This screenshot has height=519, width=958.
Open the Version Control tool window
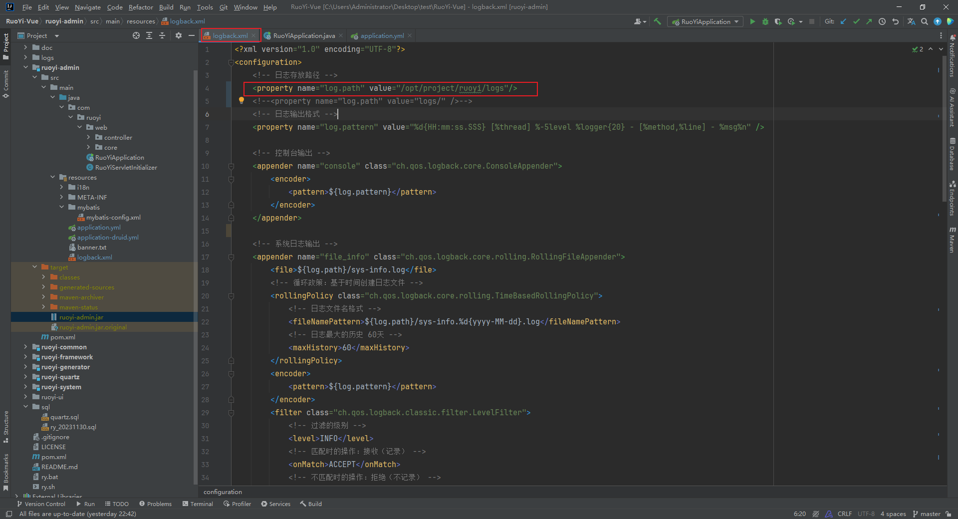(x=41, y=504)
